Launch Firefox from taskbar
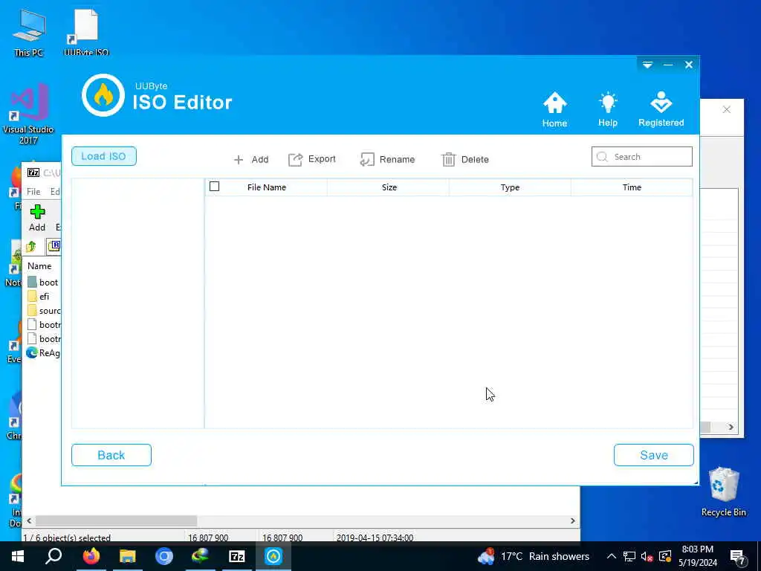The width and height of the screenshot is (761, 571). pos(91,556)
